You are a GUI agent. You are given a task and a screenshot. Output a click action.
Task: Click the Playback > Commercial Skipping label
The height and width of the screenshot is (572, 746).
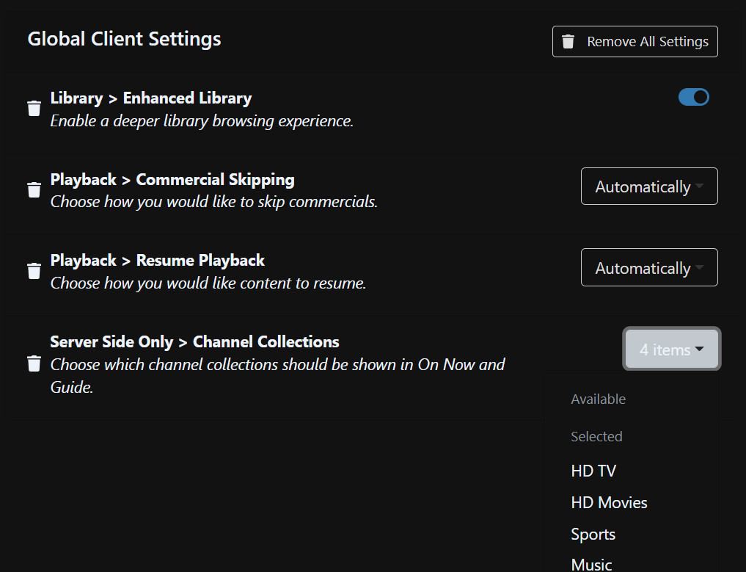pos(172,179)
